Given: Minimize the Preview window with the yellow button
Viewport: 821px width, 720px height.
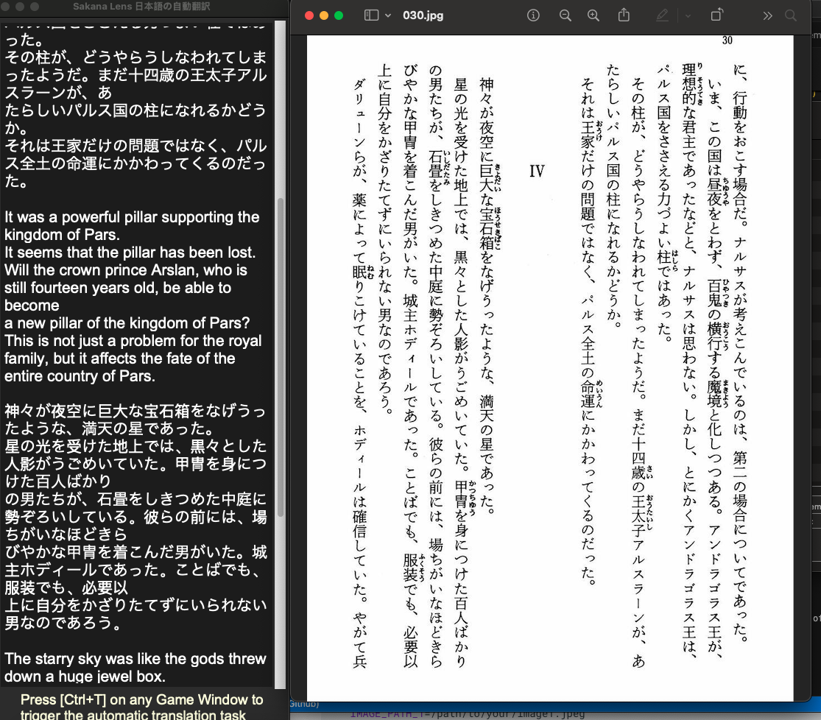Looking at the screenshot, I should [x=324, y=15].
